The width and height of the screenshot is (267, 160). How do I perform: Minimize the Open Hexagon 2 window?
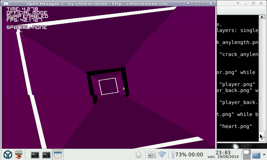[196, 3]
